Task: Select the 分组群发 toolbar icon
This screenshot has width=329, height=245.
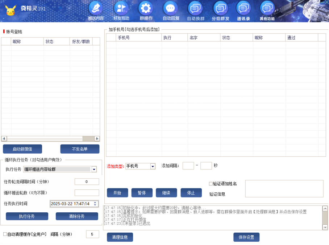Action: (x=220, y=9)
